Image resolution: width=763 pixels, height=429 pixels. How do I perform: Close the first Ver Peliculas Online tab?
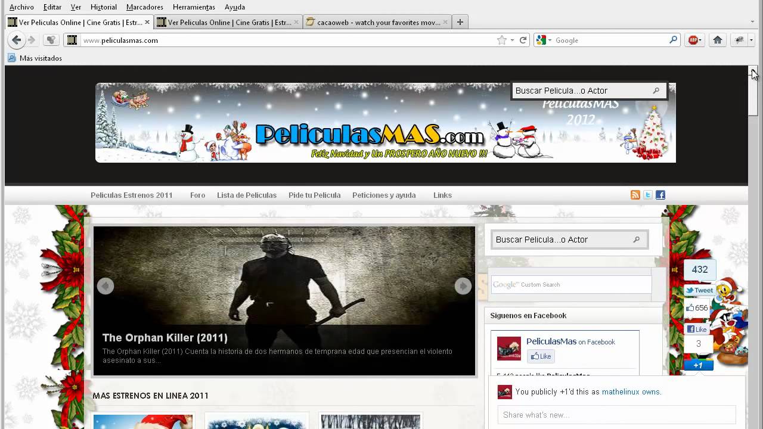pyautogui.click(x=147, y=22)
